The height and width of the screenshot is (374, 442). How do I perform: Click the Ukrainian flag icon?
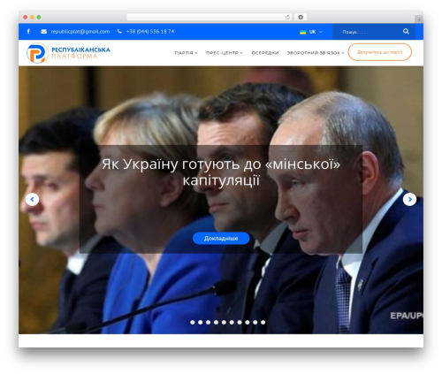point(302,32)
